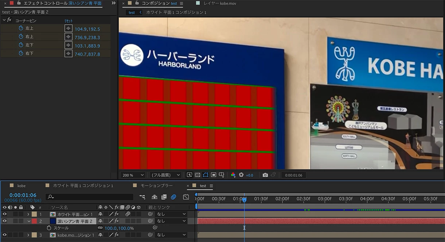Show hidden panels with double chevron button
Screen dimensions: 445x242
[113, 3]
